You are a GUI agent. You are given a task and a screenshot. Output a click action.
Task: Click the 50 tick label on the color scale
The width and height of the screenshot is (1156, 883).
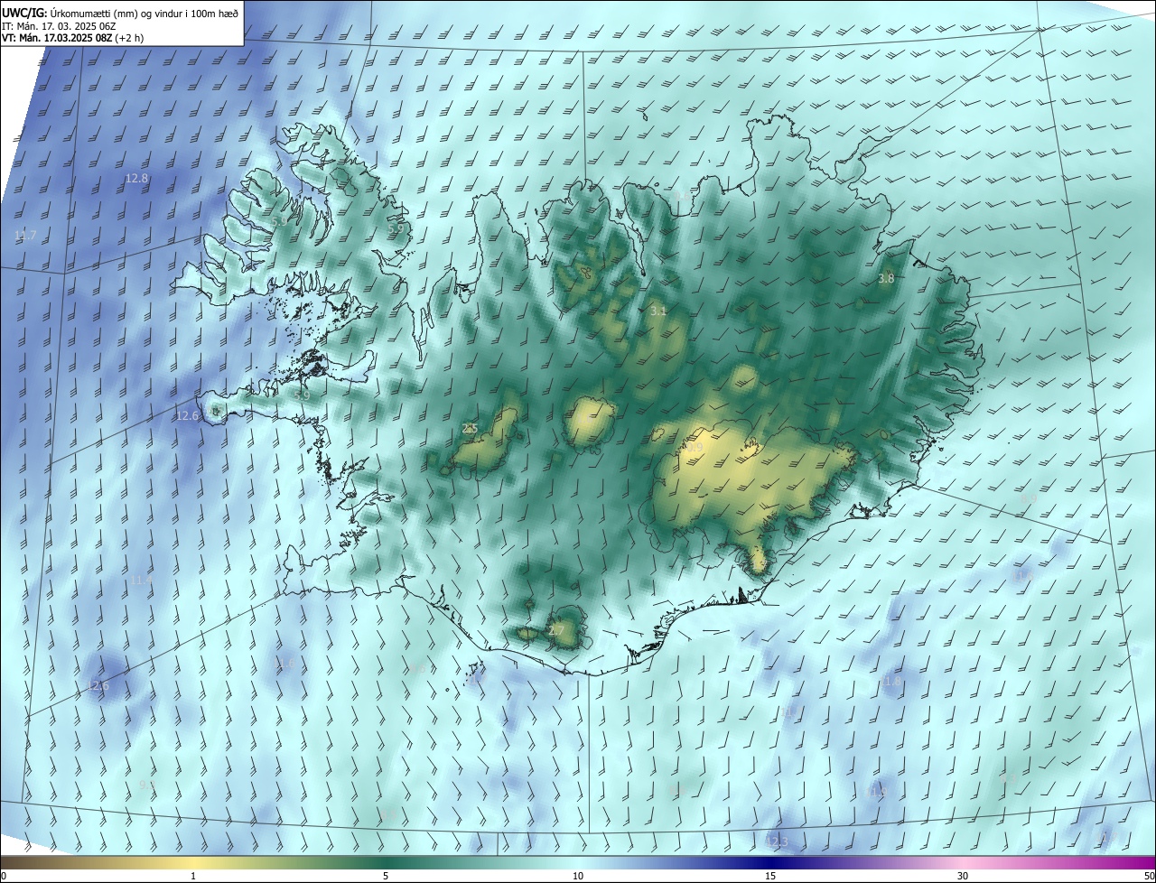pos(1149,876)
